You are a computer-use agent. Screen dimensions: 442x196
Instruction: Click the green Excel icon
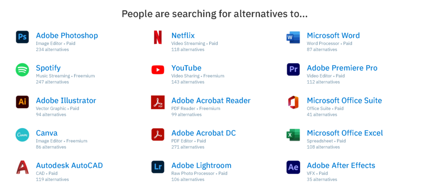pos(293,135)
